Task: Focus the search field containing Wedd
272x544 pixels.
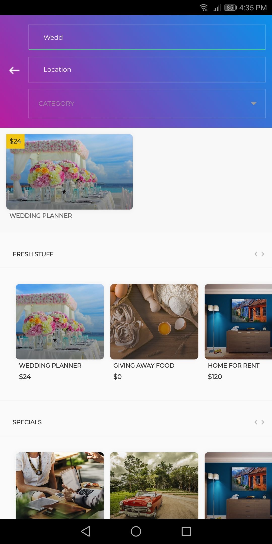Action: tap(147, 37)
